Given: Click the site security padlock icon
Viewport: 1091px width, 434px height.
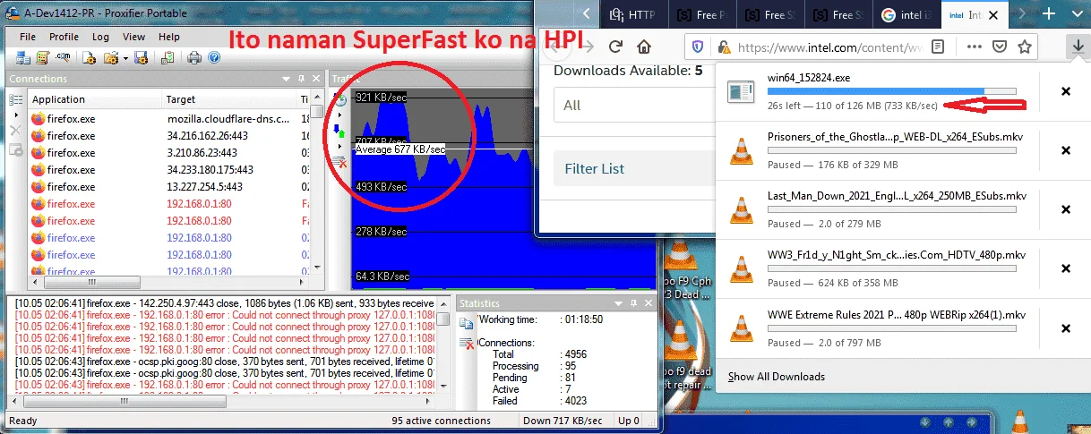Looking at the screenshot, I should (722, 47).
